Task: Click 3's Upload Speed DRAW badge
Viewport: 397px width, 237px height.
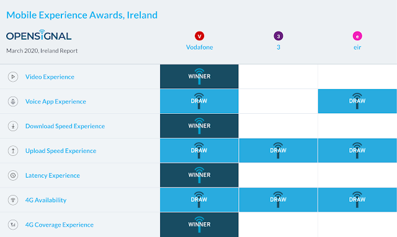Action: point(279,150)
